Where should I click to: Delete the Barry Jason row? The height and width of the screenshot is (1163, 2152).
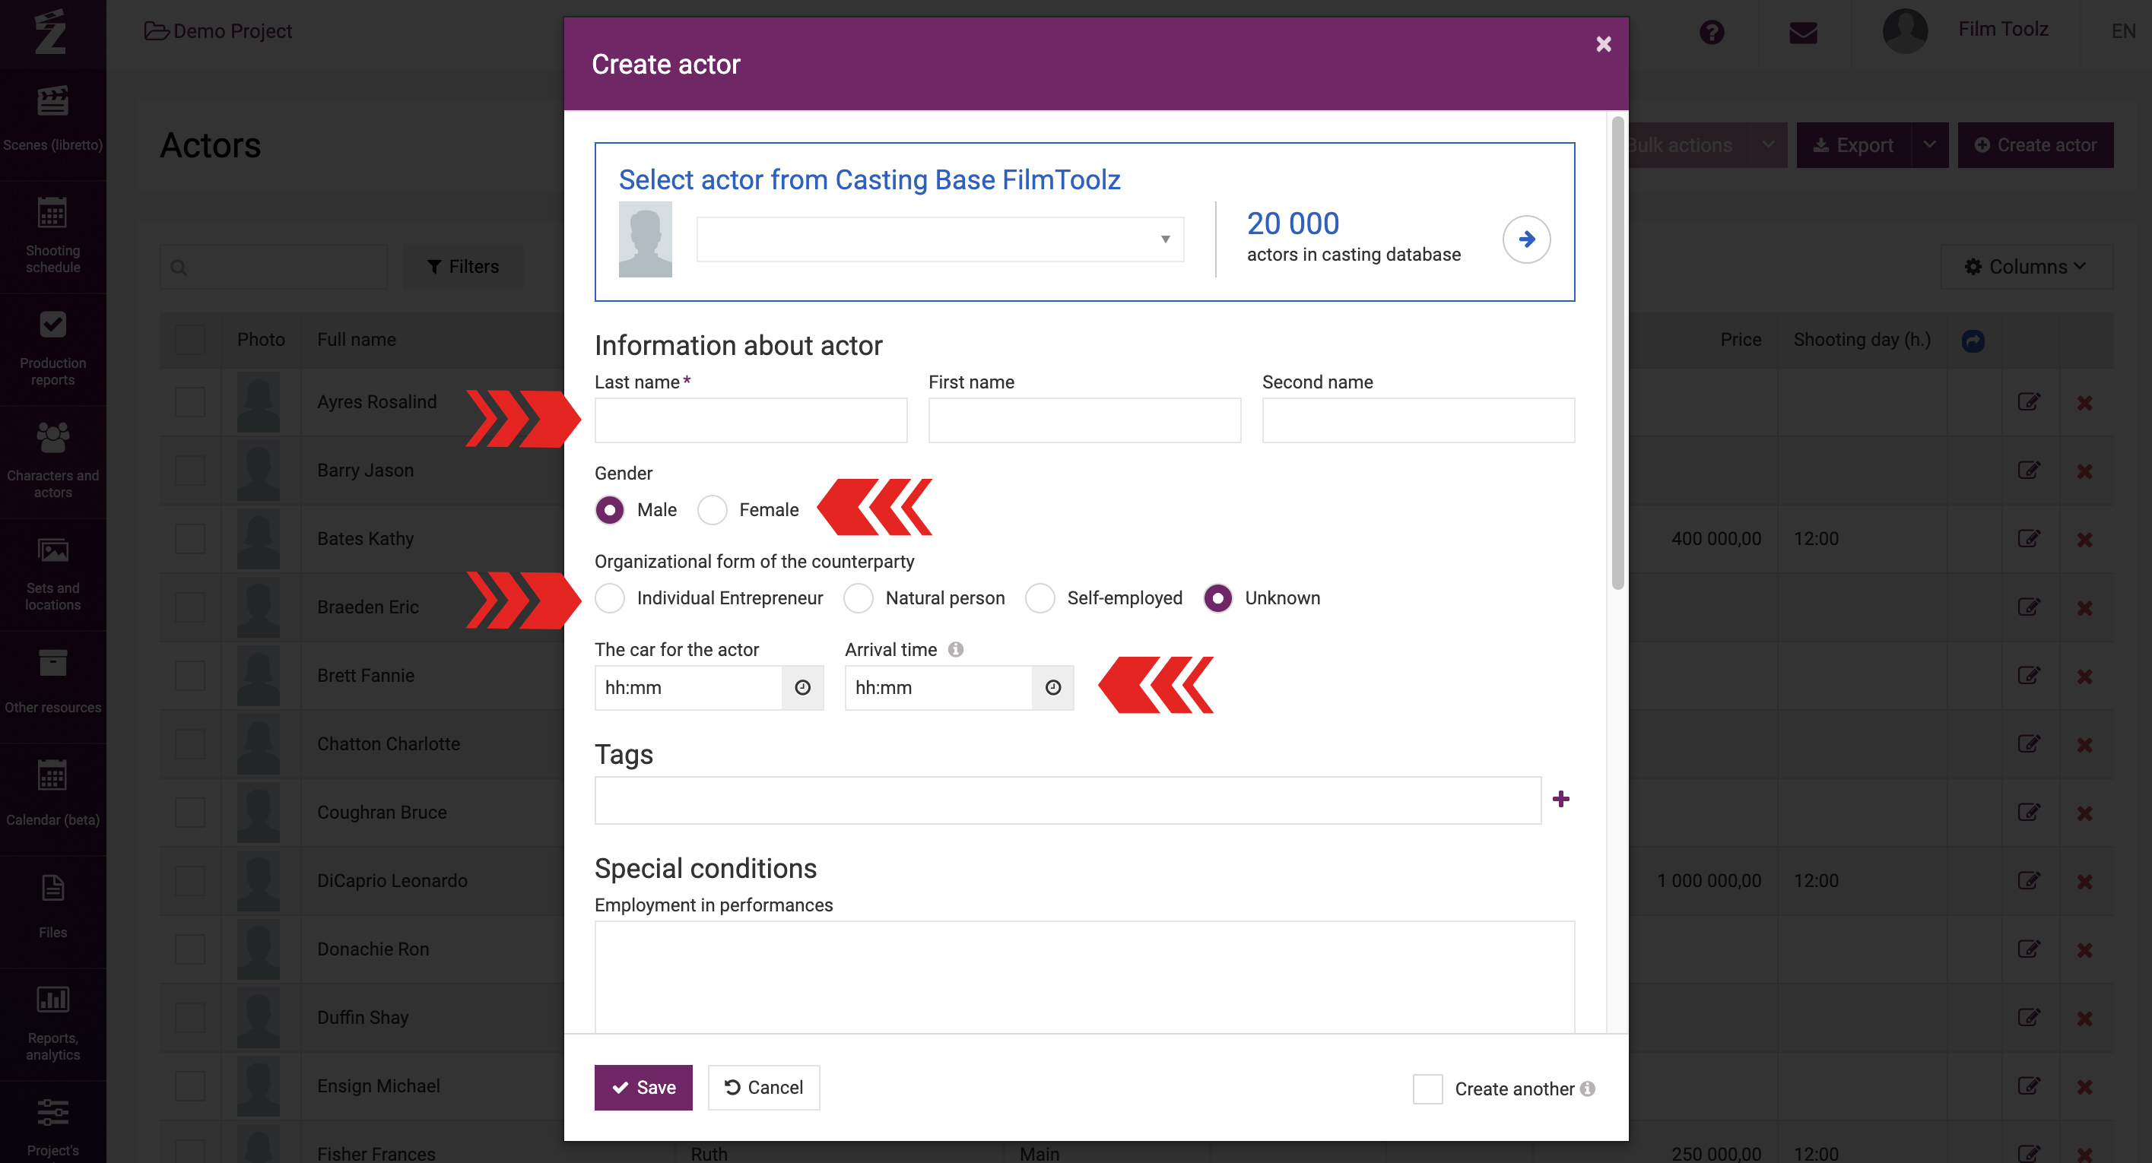point(2084,472)
